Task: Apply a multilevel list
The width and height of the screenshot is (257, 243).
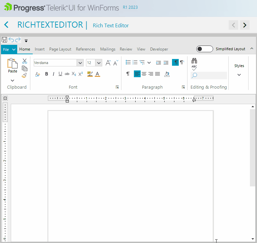Action: [142, 62]
